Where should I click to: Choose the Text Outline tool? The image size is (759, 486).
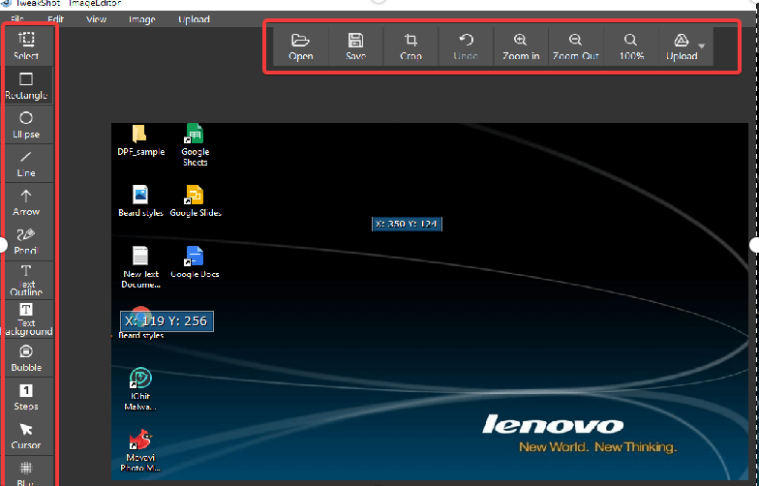26,279
